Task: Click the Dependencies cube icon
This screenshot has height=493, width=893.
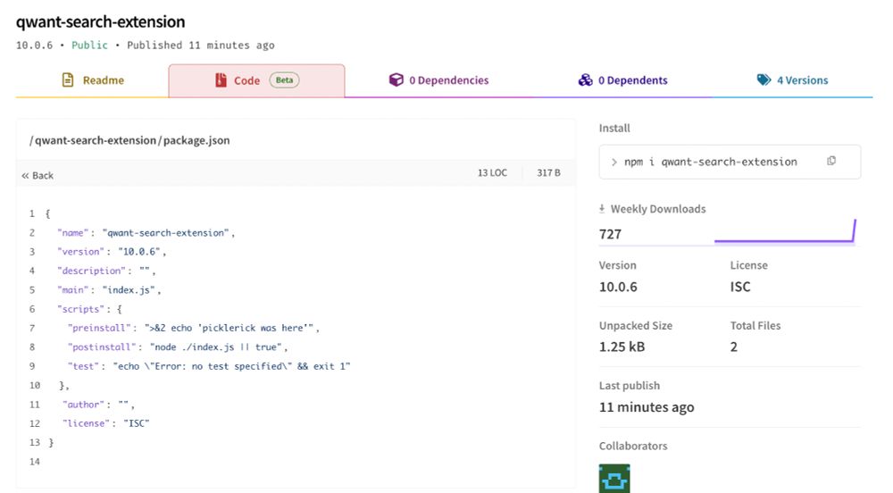Action: (396, 79)
